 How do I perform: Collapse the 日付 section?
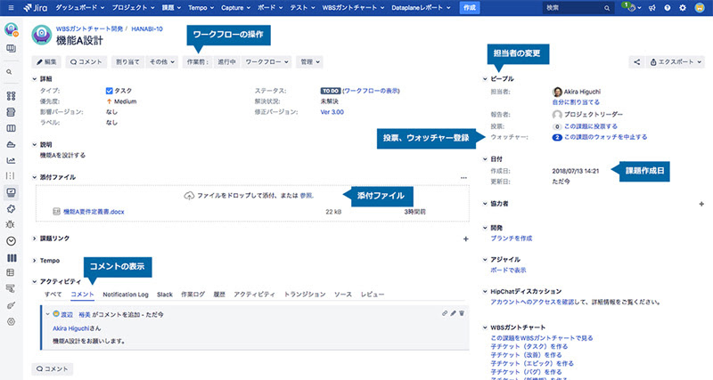coord(485,159)
